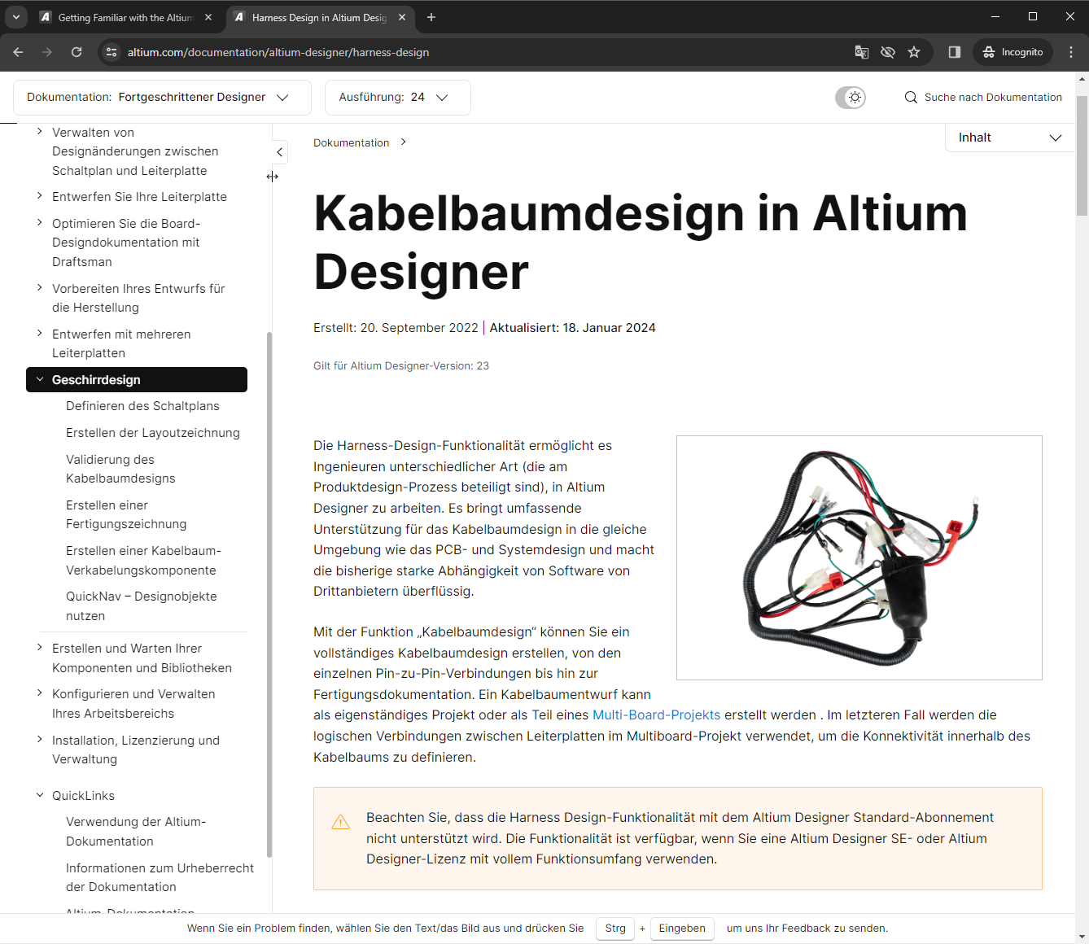Open Erstellen einer Kabelbaum-Verkabelungskomponente page

coord(143,561)
